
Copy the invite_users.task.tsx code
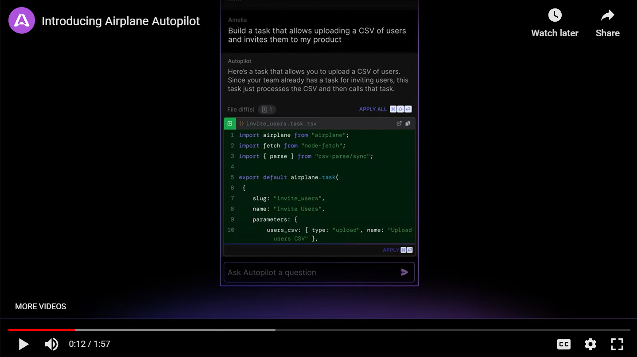[408, 123]
